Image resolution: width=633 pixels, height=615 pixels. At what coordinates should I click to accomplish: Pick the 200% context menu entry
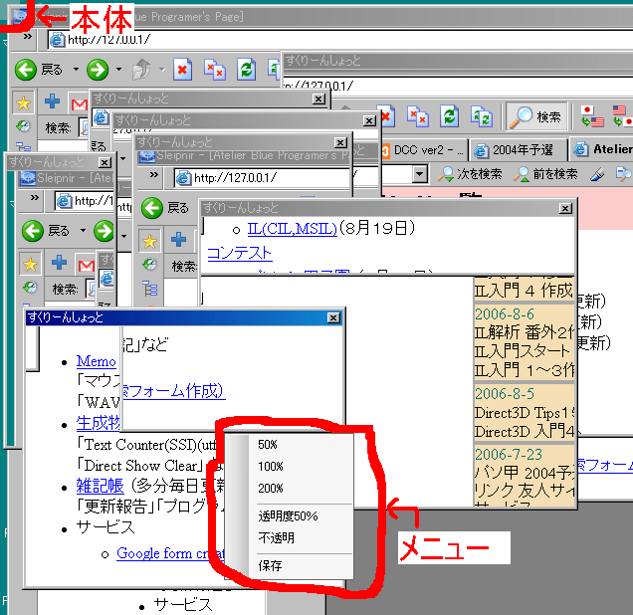click(270, 488)
